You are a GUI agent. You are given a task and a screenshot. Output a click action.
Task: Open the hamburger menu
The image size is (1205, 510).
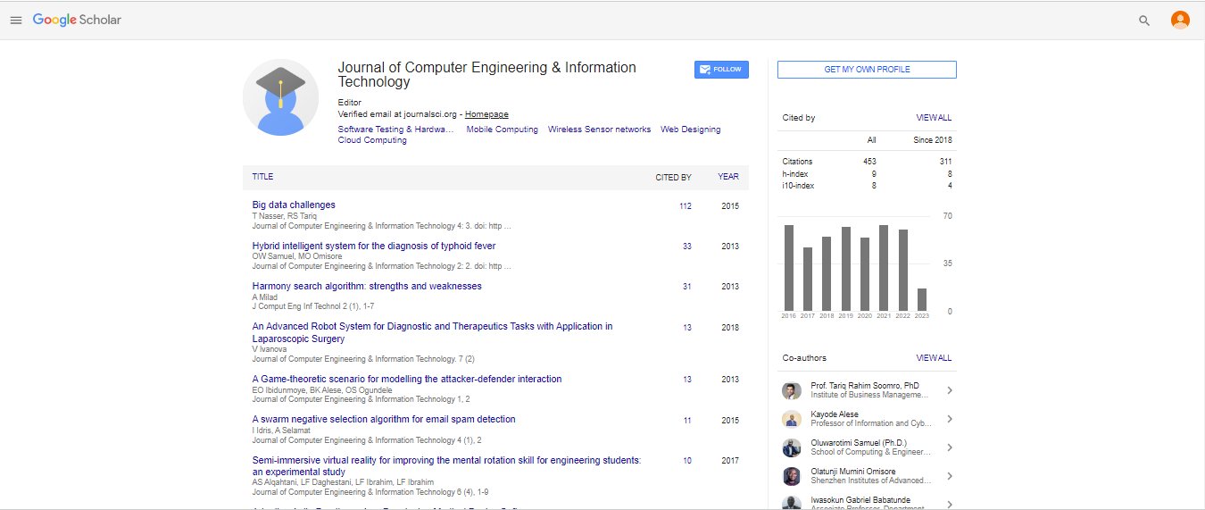tap(16, 20)
